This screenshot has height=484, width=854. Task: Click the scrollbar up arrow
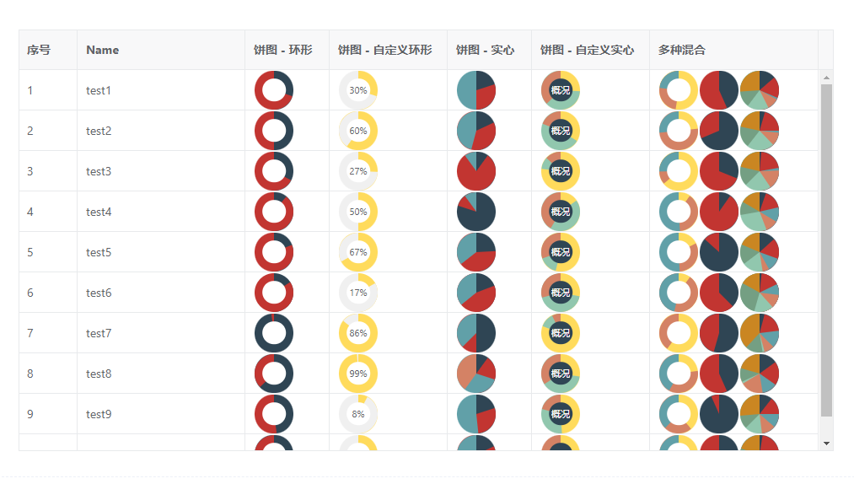[x=826, y=78]
